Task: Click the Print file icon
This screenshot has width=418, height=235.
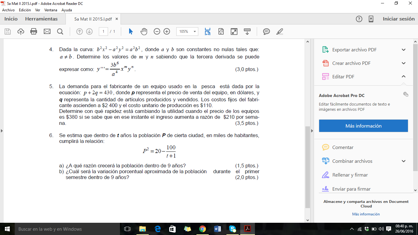Action: pos(34,32)
